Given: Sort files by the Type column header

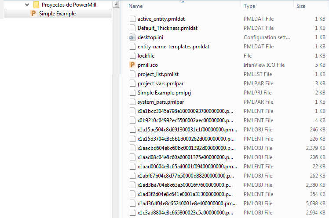Looking at the screenshot, I should [x=249, y=6].
